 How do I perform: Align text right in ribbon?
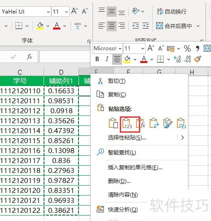coord(122,26)
